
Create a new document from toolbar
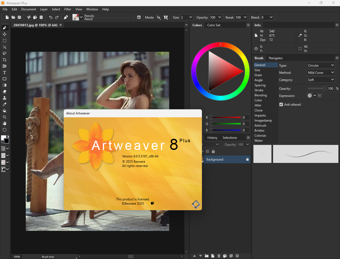click(7, 17)
